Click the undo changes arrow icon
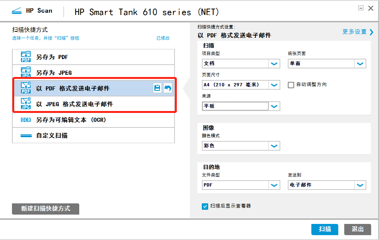Image resolution: width=379 pixels, height=240 pixels. point(167,88)
